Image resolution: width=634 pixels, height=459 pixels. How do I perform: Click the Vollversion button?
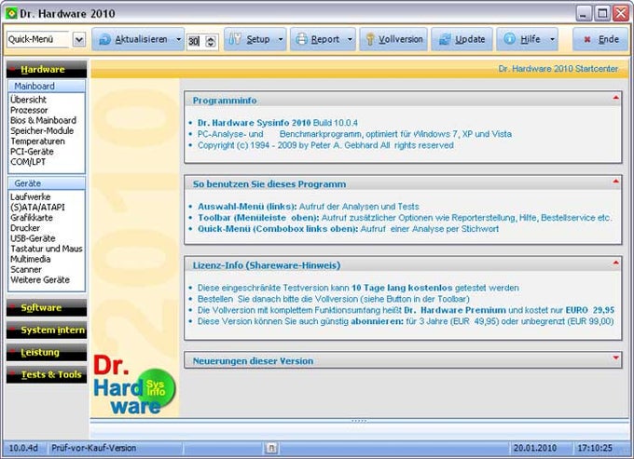click(393, 39)
